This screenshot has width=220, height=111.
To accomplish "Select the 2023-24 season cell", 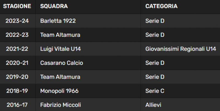I will click(17, 21).
